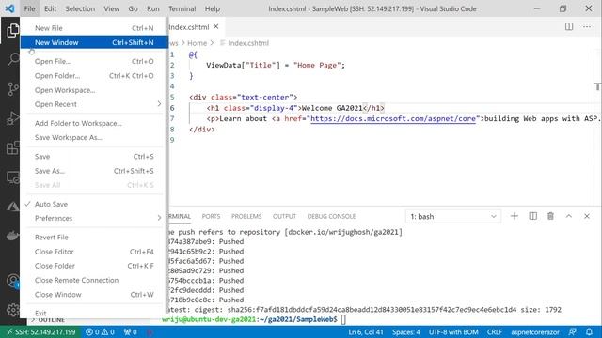Open the Help menu
This screenshot has height=338, width=602.
pyautogui.click(x=213, y=8)
